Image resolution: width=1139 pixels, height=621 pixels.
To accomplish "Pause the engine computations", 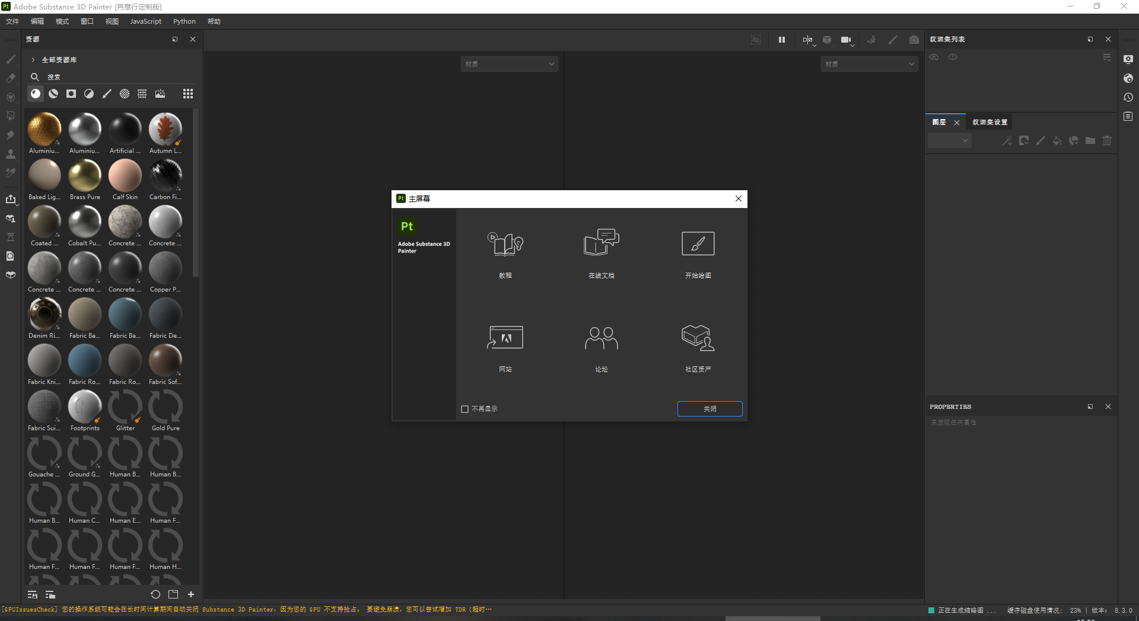I will coord(781,40).
